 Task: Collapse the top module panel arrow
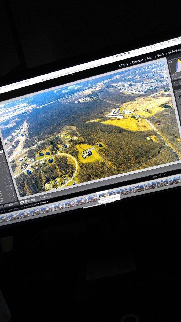(x=73, y=75)
